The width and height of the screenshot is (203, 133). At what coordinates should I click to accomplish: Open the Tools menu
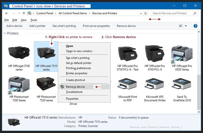(34, 20)
